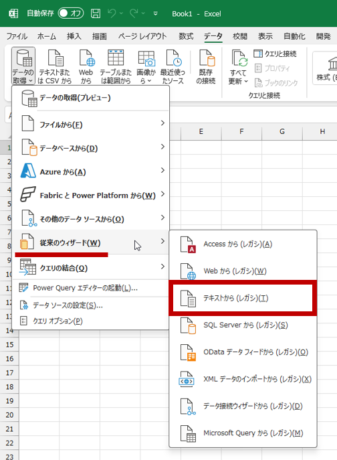Select row 22 header
This screenshot has height=460, width=337.
click(x=9, y=443)
